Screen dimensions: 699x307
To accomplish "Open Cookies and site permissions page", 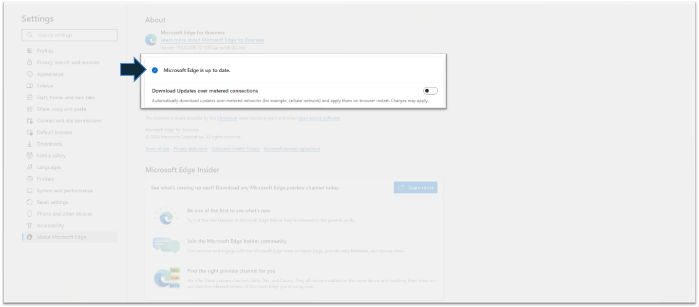I will (69, 121).
